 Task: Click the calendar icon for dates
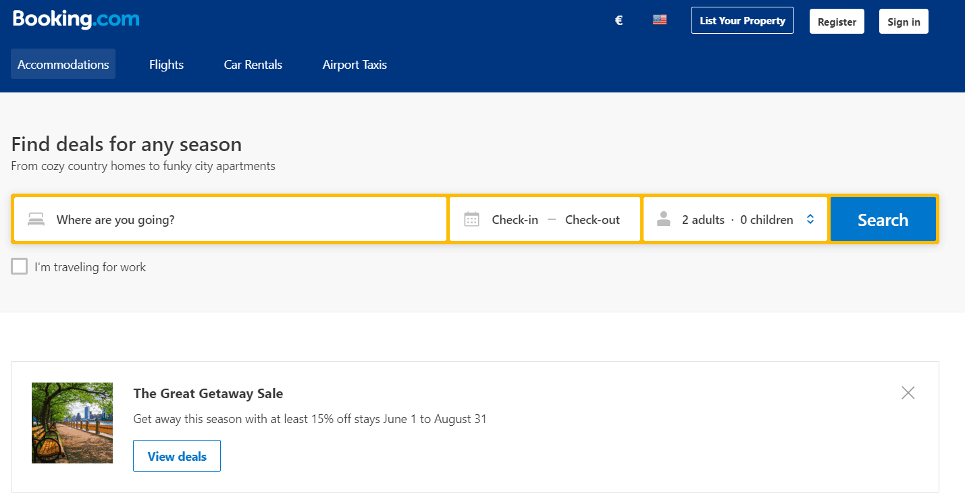click(471, 219)
